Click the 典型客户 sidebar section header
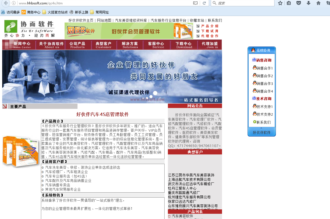The height and width of the screenshot is (219, 330). pos(195,152)
